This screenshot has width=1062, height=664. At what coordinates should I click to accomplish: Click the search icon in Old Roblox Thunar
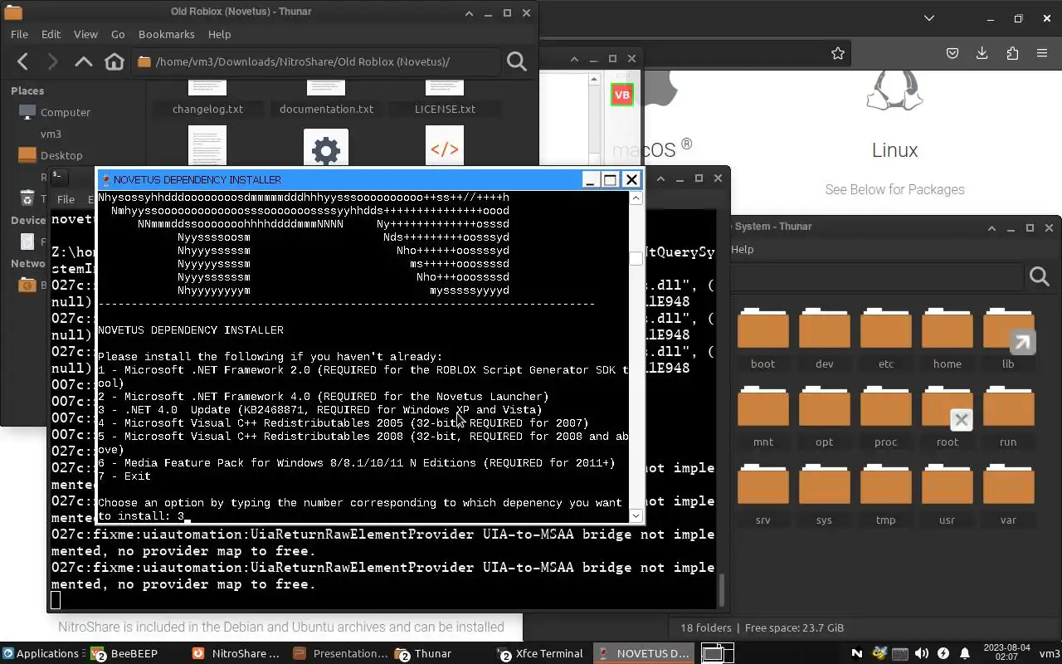(x=517, y=61)
